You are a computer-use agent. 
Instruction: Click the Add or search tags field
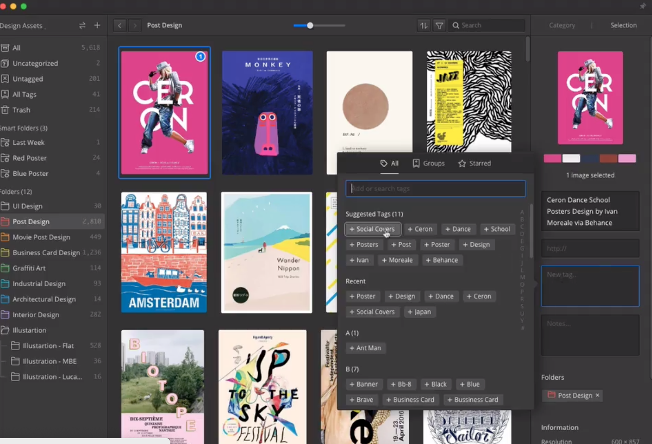point(436,188)
